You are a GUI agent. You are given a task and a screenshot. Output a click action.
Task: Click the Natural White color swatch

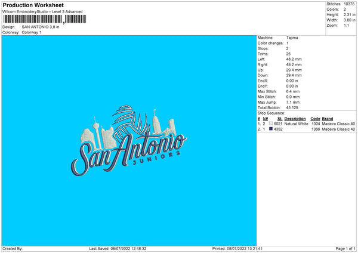click(x=271, y=124)
